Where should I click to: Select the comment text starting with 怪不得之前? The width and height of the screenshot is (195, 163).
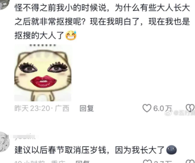pos(102,21)
